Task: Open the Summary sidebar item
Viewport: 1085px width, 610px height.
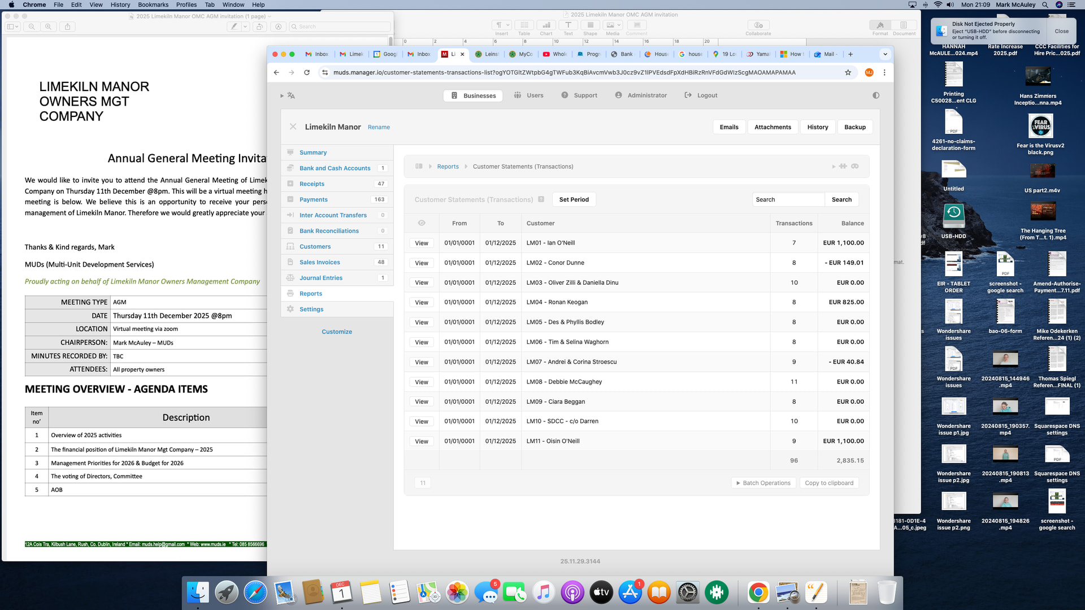Action: click(313, 152)
